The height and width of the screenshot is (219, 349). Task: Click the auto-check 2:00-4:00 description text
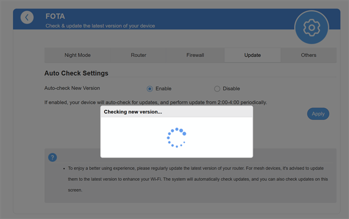coord(155,102)
